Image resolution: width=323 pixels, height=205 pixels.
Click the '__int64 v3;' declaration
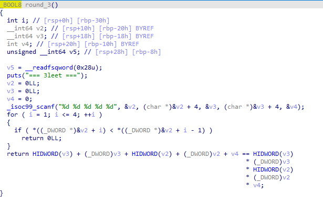[x=27, y=36]
